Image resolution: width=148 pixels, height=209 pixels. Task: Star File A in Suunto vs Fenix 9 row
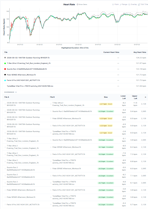tap(5, 176)
